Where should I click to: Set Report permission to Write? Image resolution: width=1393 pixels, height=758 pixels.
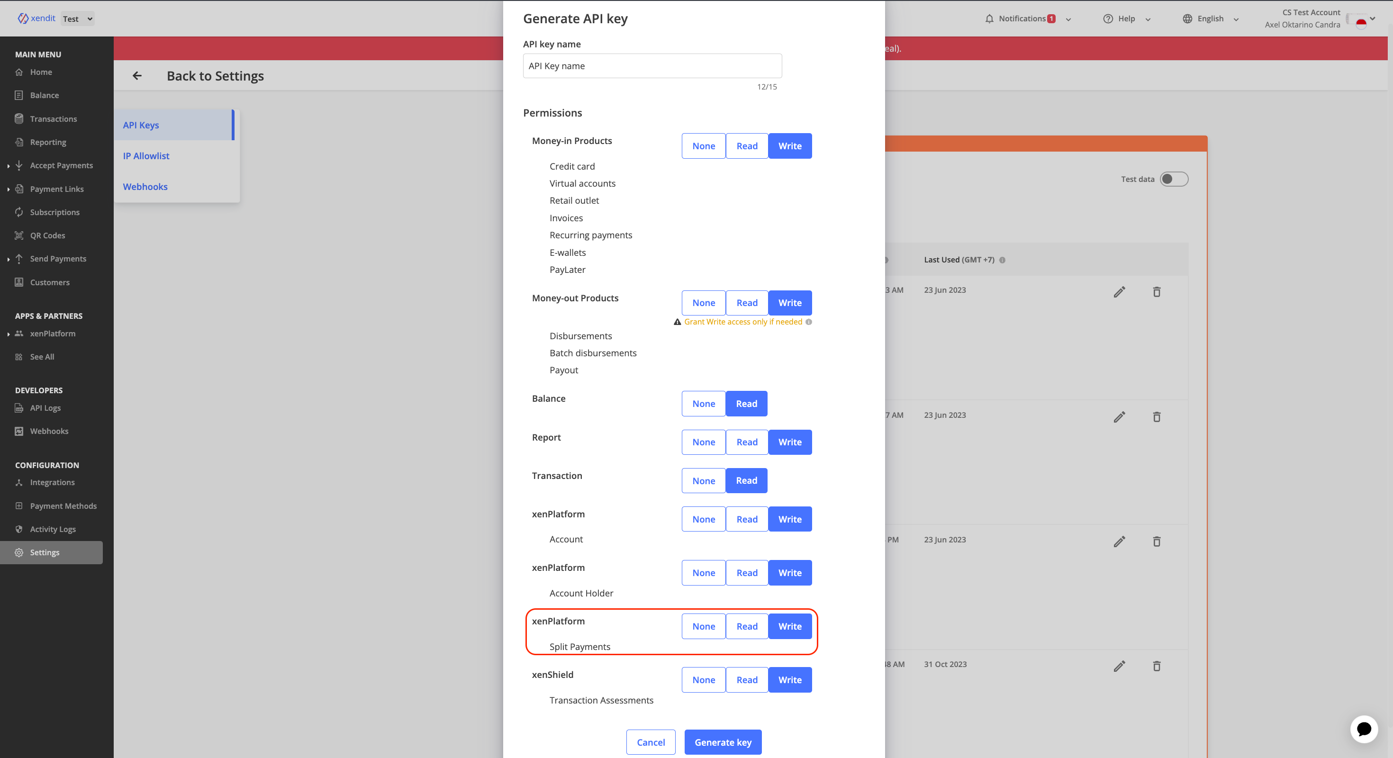tap(790, 442)
